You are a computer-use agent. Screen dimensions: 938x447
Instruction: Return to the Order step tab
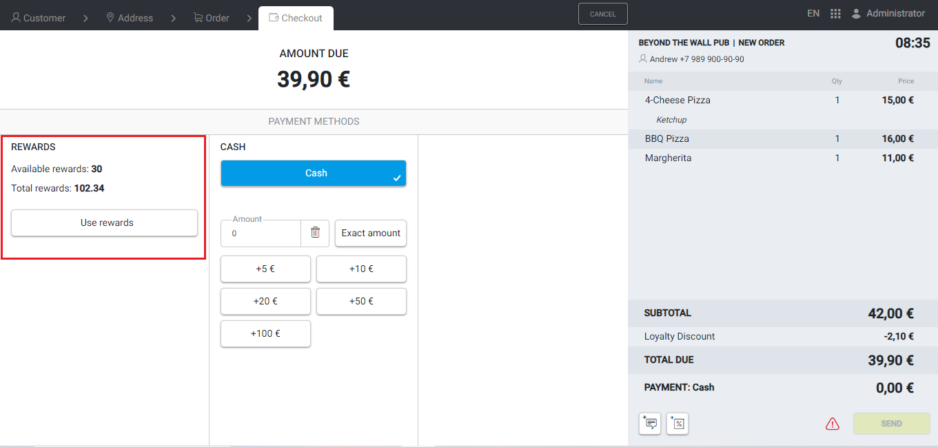[211, 18]
